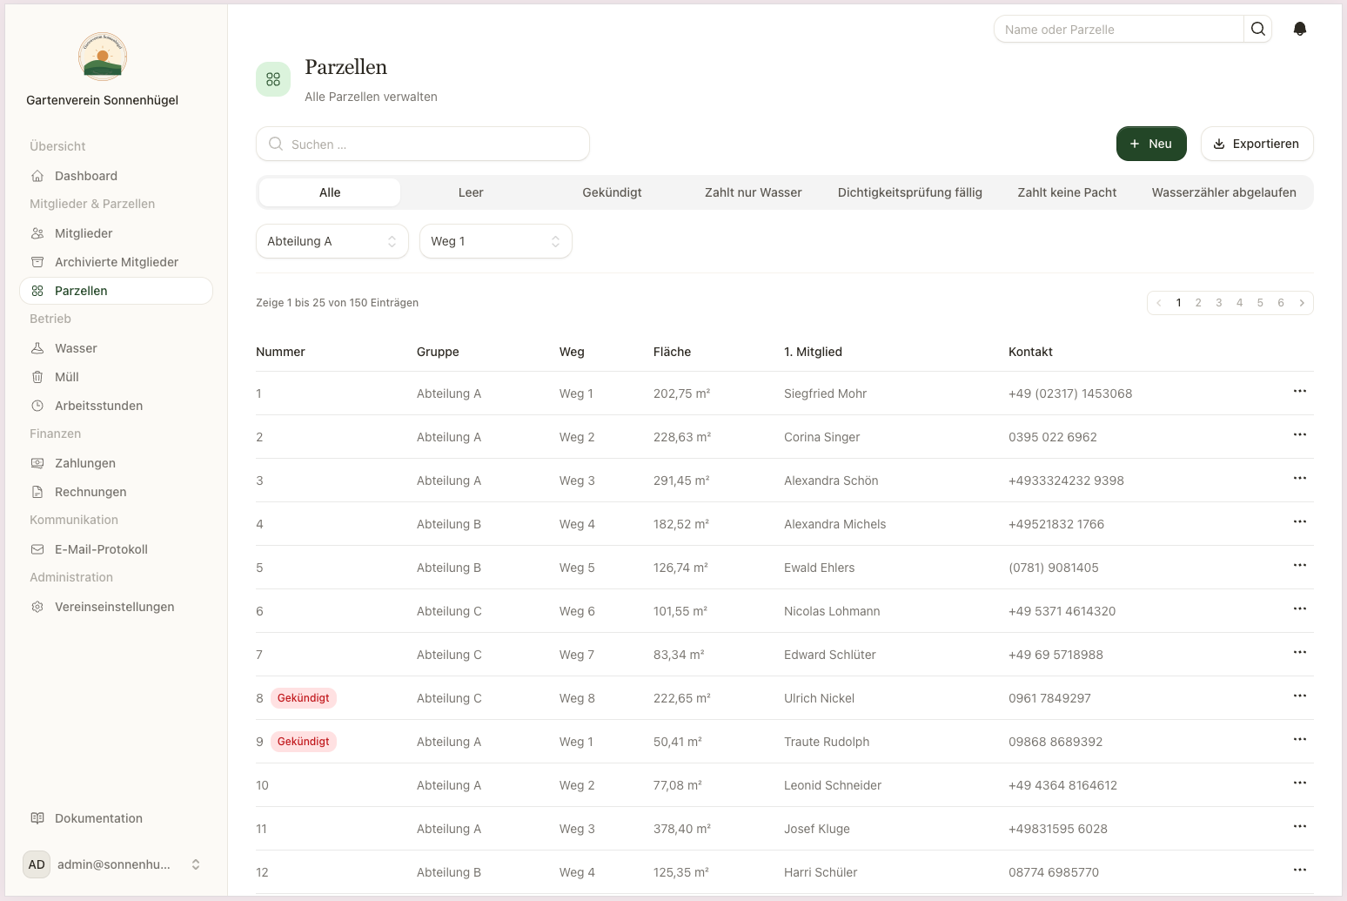Click the Gartenverein Sonnenhügel logo
The width and height of the screenshot is (1347, 901).
(103, 57)
